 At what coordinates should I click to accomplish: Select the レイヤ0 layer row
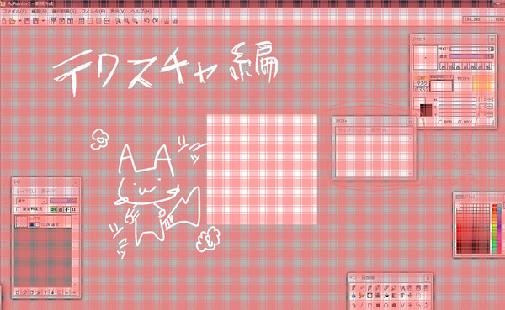click(x=43, y=222)
